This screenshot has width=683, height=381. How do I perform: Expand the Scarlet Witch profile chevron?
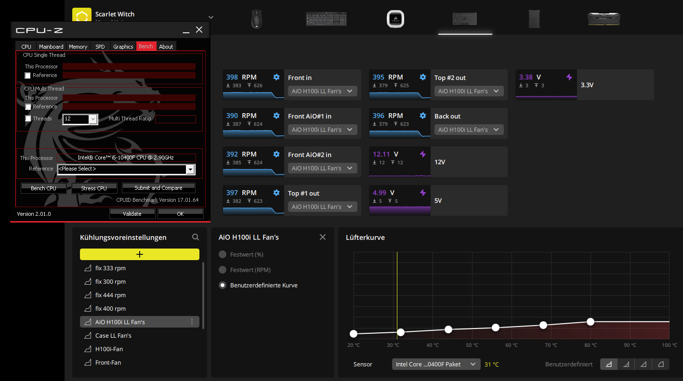point(211,17)
